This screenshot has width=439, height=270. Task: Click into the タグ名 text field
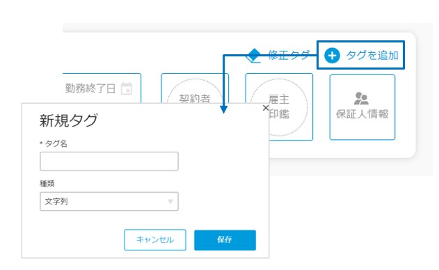click(x=109, y=161)
